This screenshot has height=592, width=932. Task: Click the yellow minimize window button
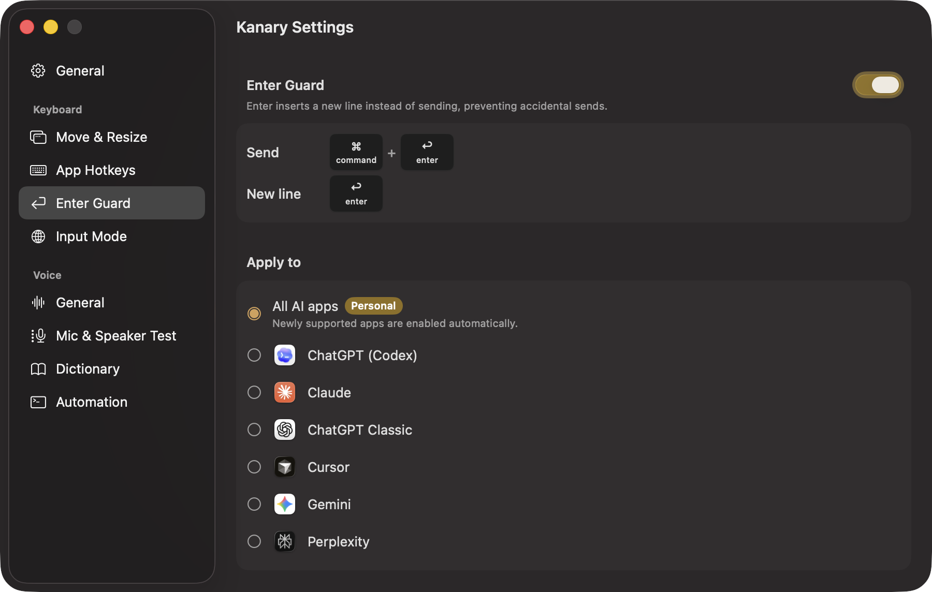tap(51, 27)
